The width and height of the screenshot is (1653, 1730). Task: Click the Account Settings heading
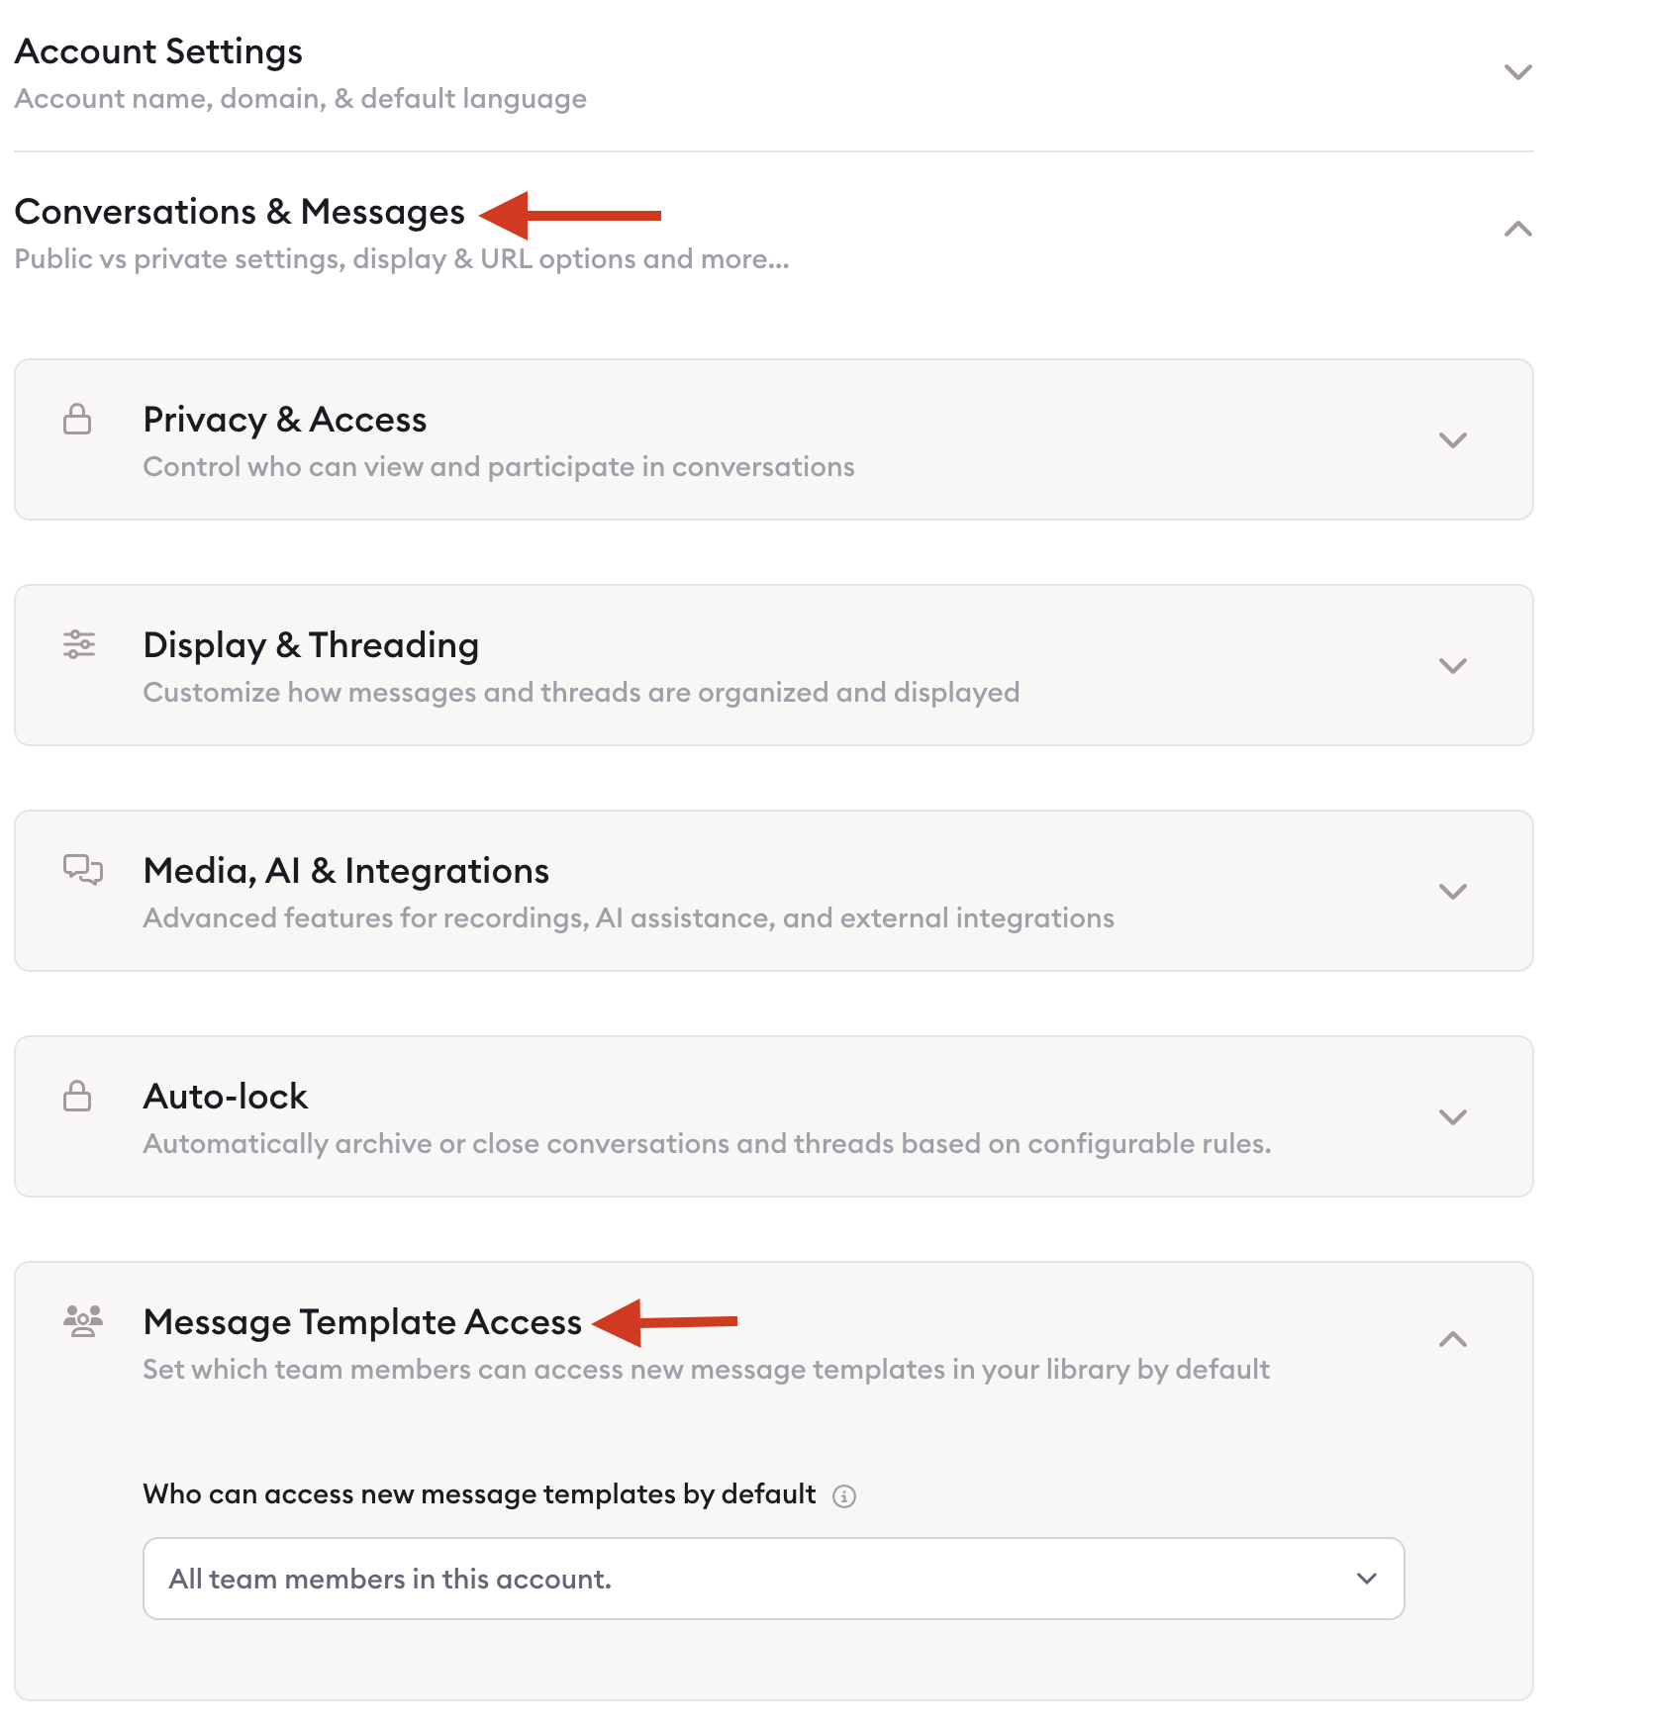(x=158, y=51)
